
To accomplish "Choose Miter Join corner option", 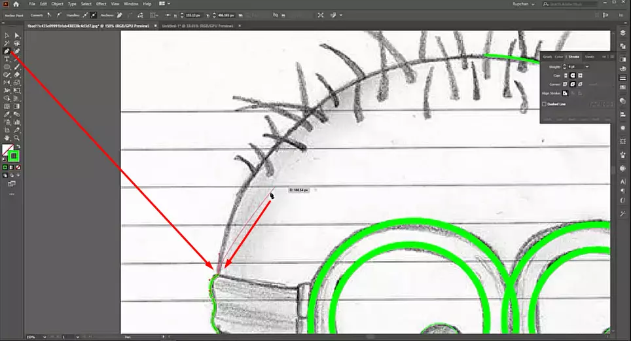I will tap(566, 84).
